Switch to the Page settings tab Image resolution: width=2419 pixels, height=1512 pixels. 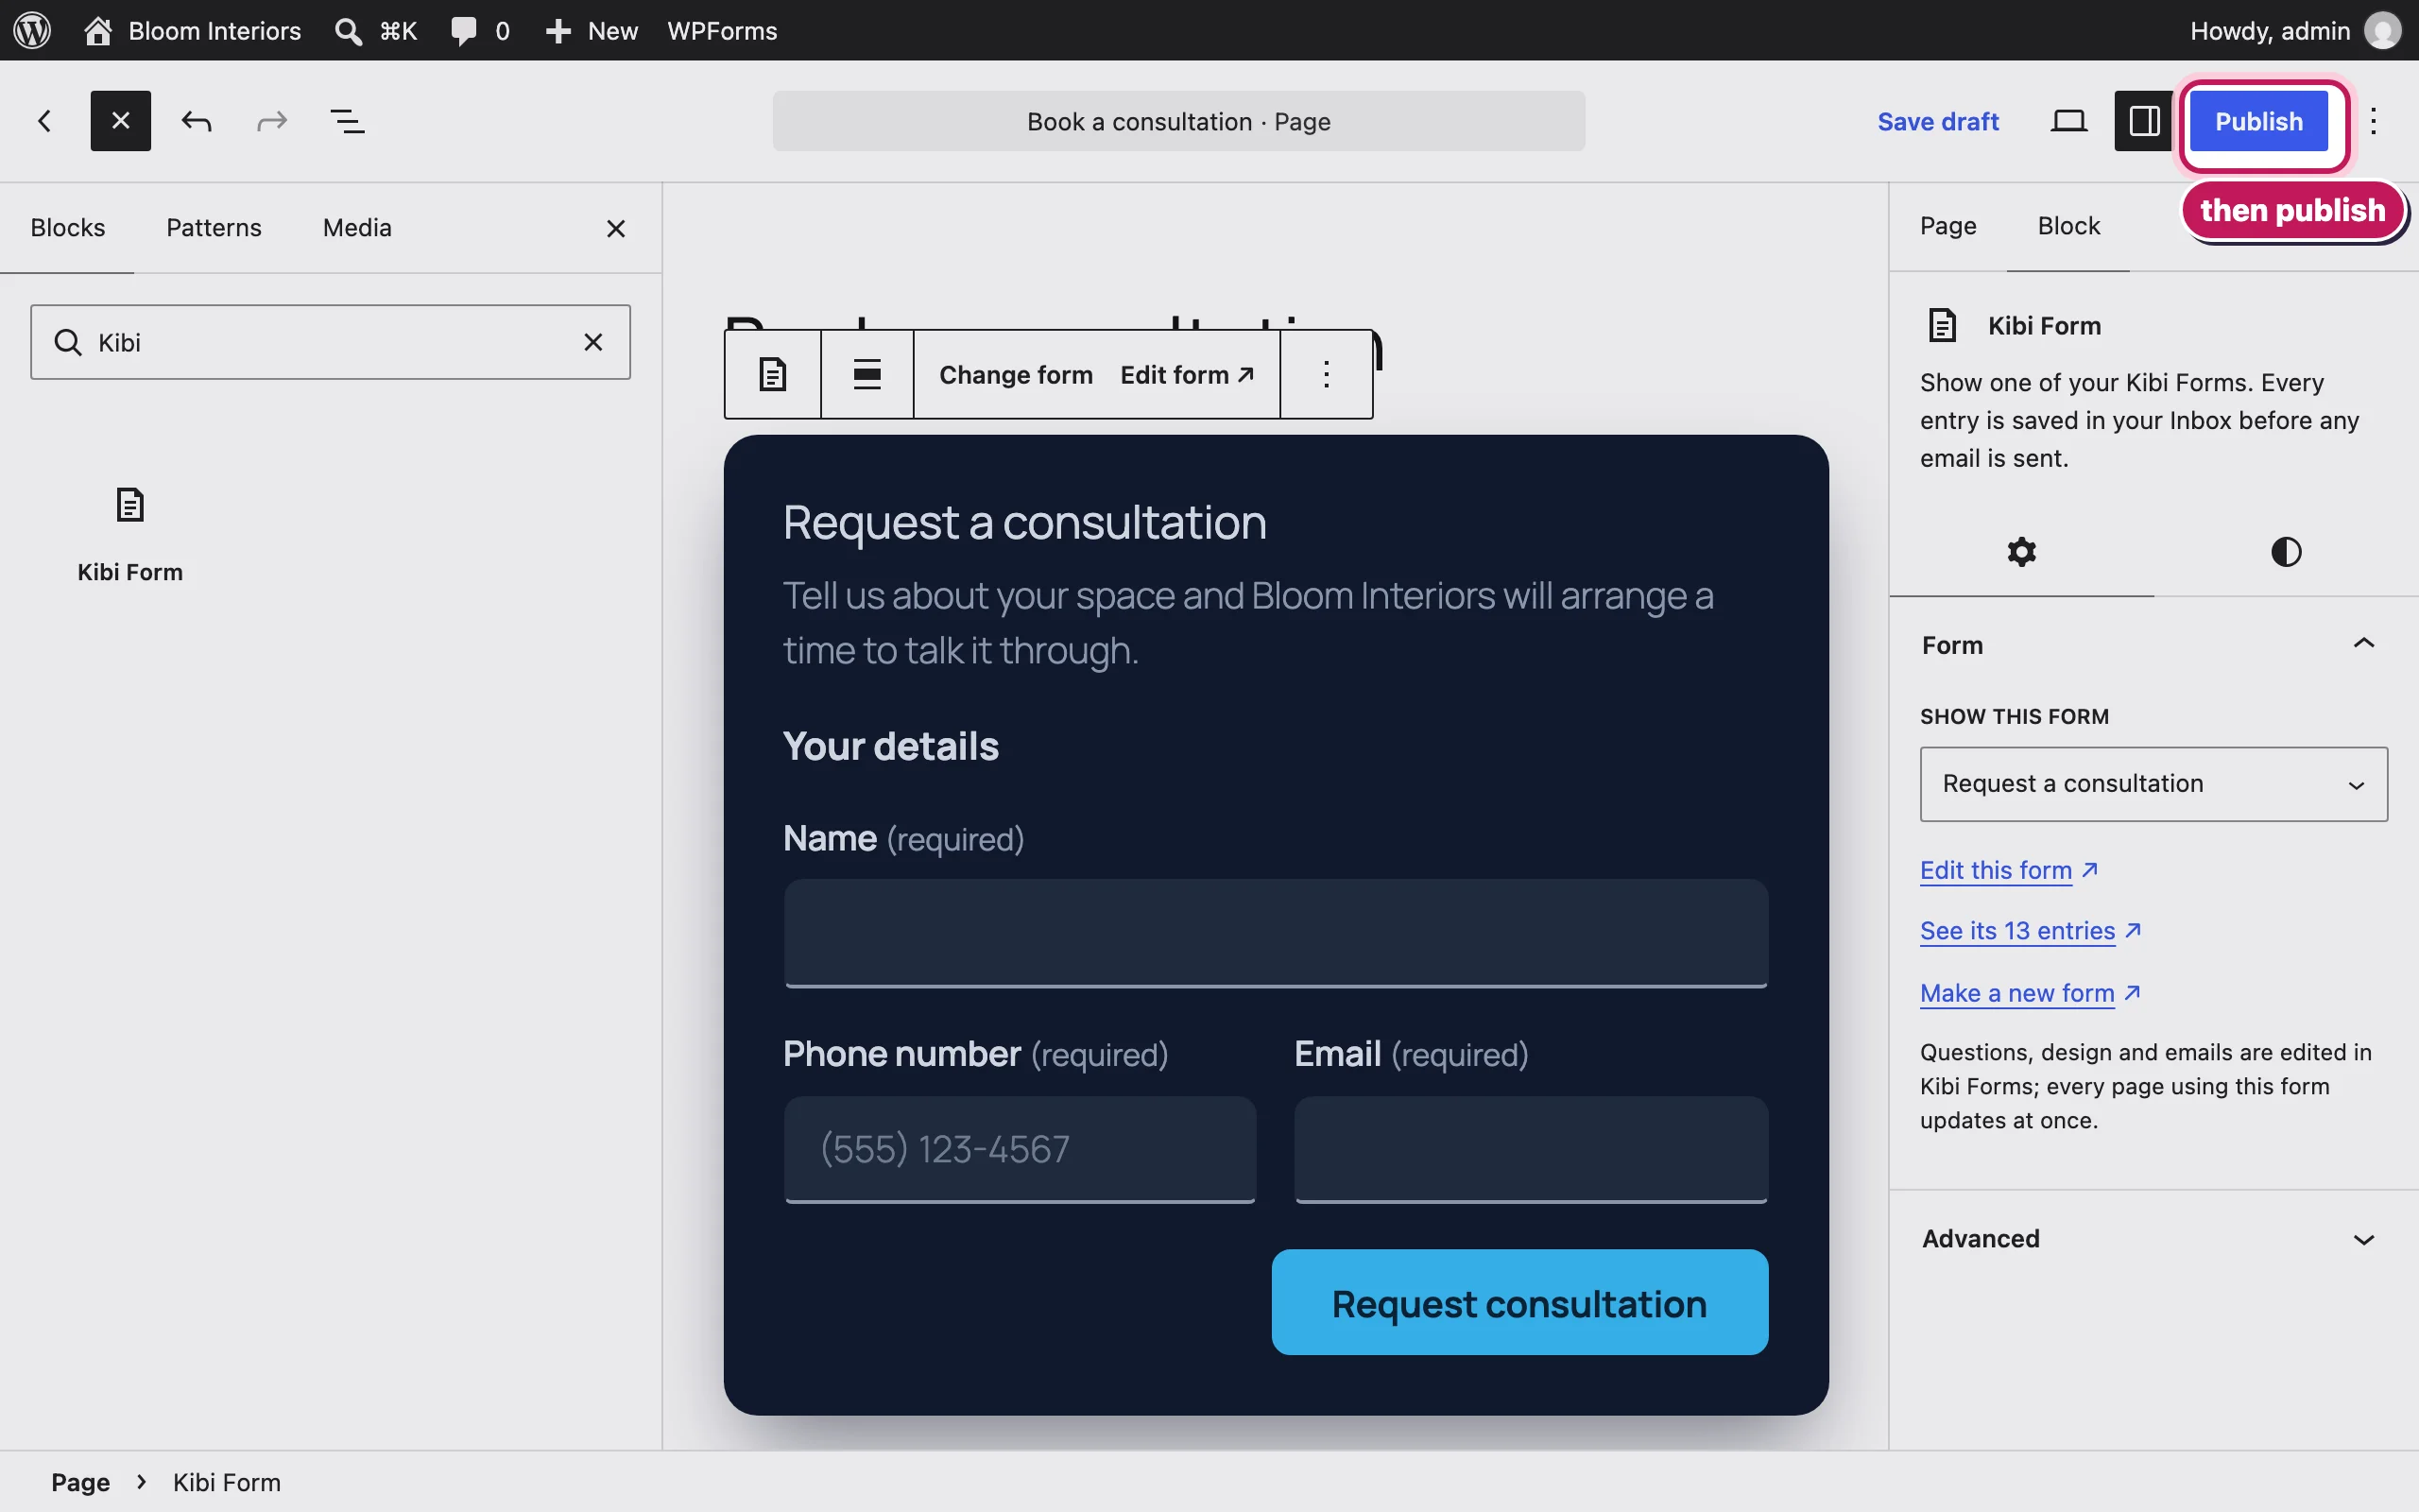click(x=1948, y=227)
